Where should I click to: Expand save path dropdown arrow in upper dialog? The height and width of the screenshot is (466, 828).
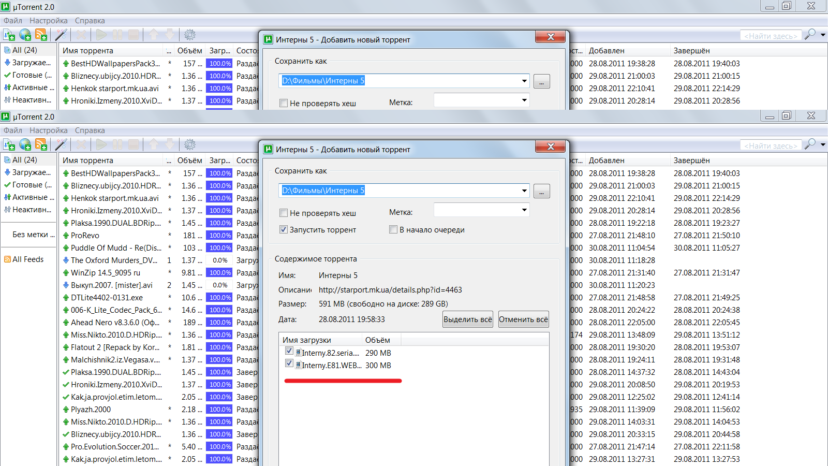pyautogui.click(x=524, y=81)
